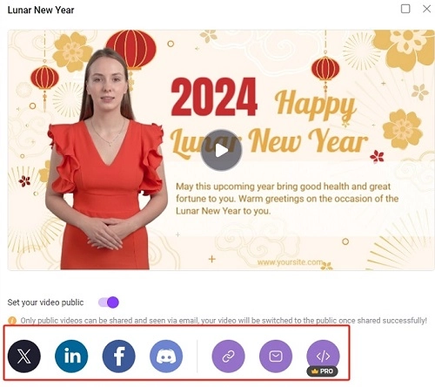Click www.yoursite.com in the video preview
435x387 pixels.
[x=290, y=262]
